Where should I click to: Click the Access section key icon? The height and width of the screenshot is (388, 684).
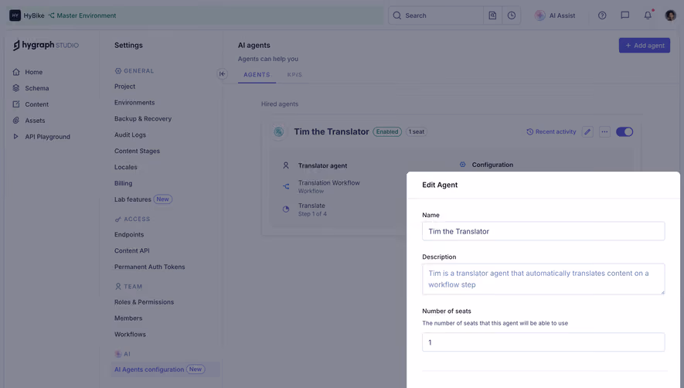click(x=117, y=219)
